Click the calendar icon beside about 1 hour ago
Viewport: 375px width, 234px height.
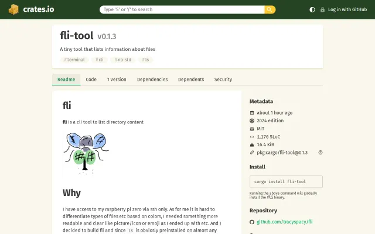click(252, 113)
